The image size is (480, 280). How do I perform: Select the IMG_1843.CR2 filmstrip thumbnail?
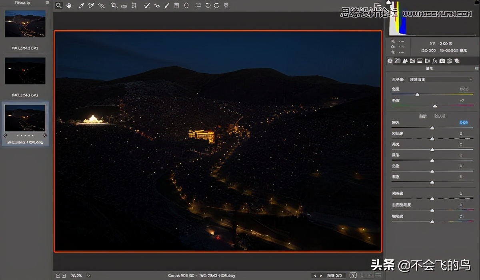(x=25, y=71)
